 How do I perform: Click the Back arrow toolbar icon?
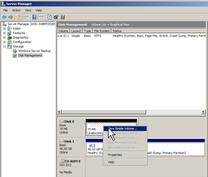[4, 17]
